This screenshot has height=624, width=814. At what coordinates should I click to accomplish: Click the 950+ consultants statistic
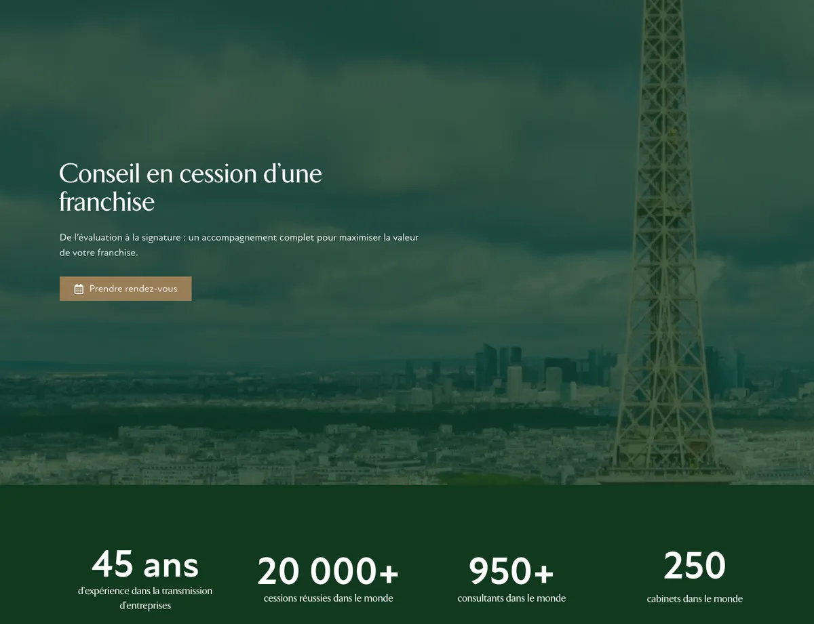click(511, 571)
